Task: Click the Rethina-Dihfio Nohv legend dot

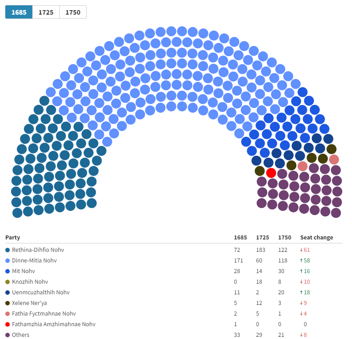Action: (8, 250)
